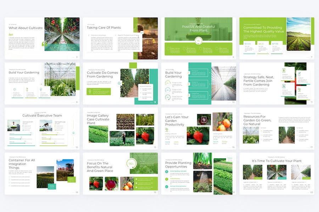Select the 'Taking Care Of Plants' slide

click(120, 39)
